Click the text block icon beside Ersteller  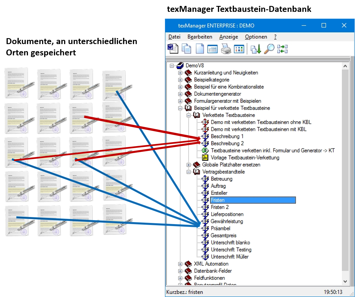(x=205, y=193)
